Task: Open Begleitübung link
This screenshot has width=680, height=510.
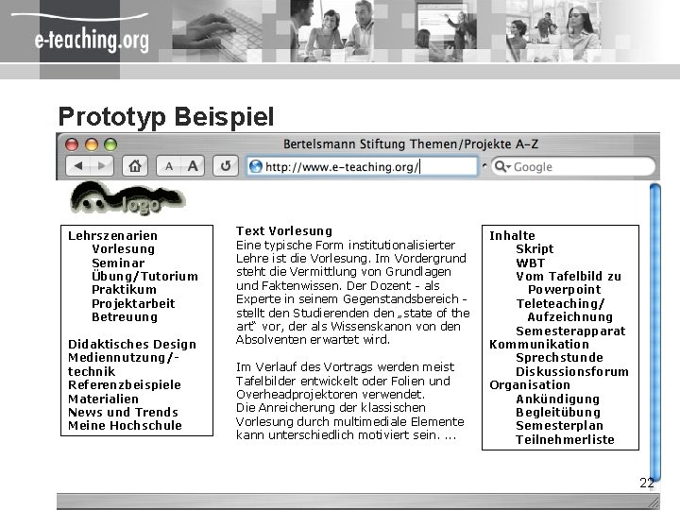Action: pos(558,413)
